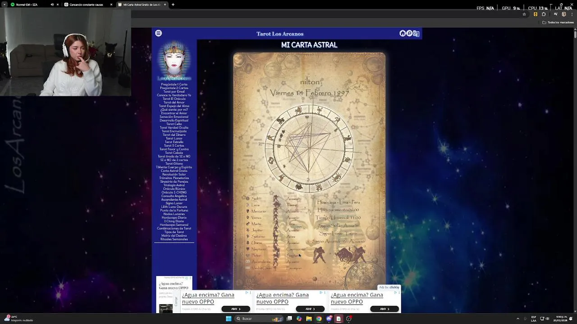Click the search magnifier icon in site header
This screenshot has height=324, width=577.
pyautogui.click(x=409, y=33)
